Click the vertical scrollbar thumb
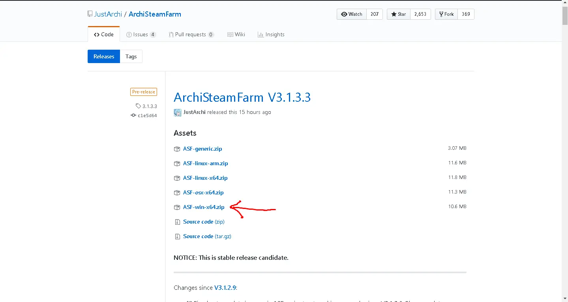 [x=565, y=16]
